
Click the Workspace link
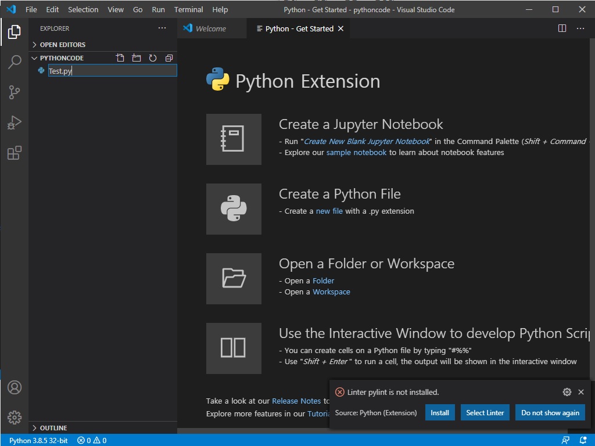coord(331,292)
